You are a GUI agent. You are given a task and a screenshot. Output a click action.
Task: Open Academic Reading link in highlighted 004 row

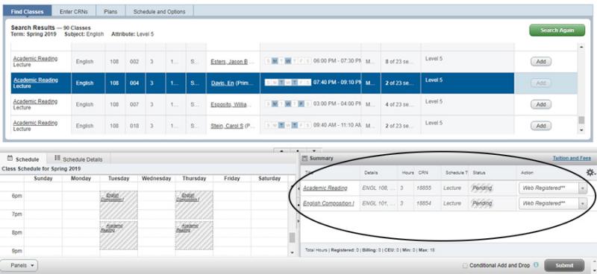tap(35, 80)
